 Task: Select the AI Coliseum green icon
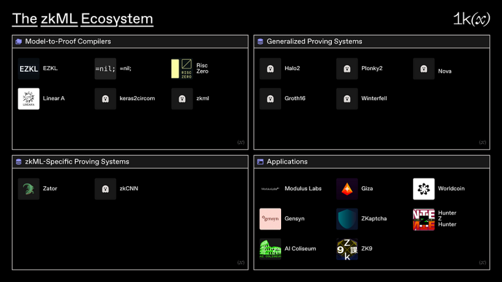click(x=271, y=249)
